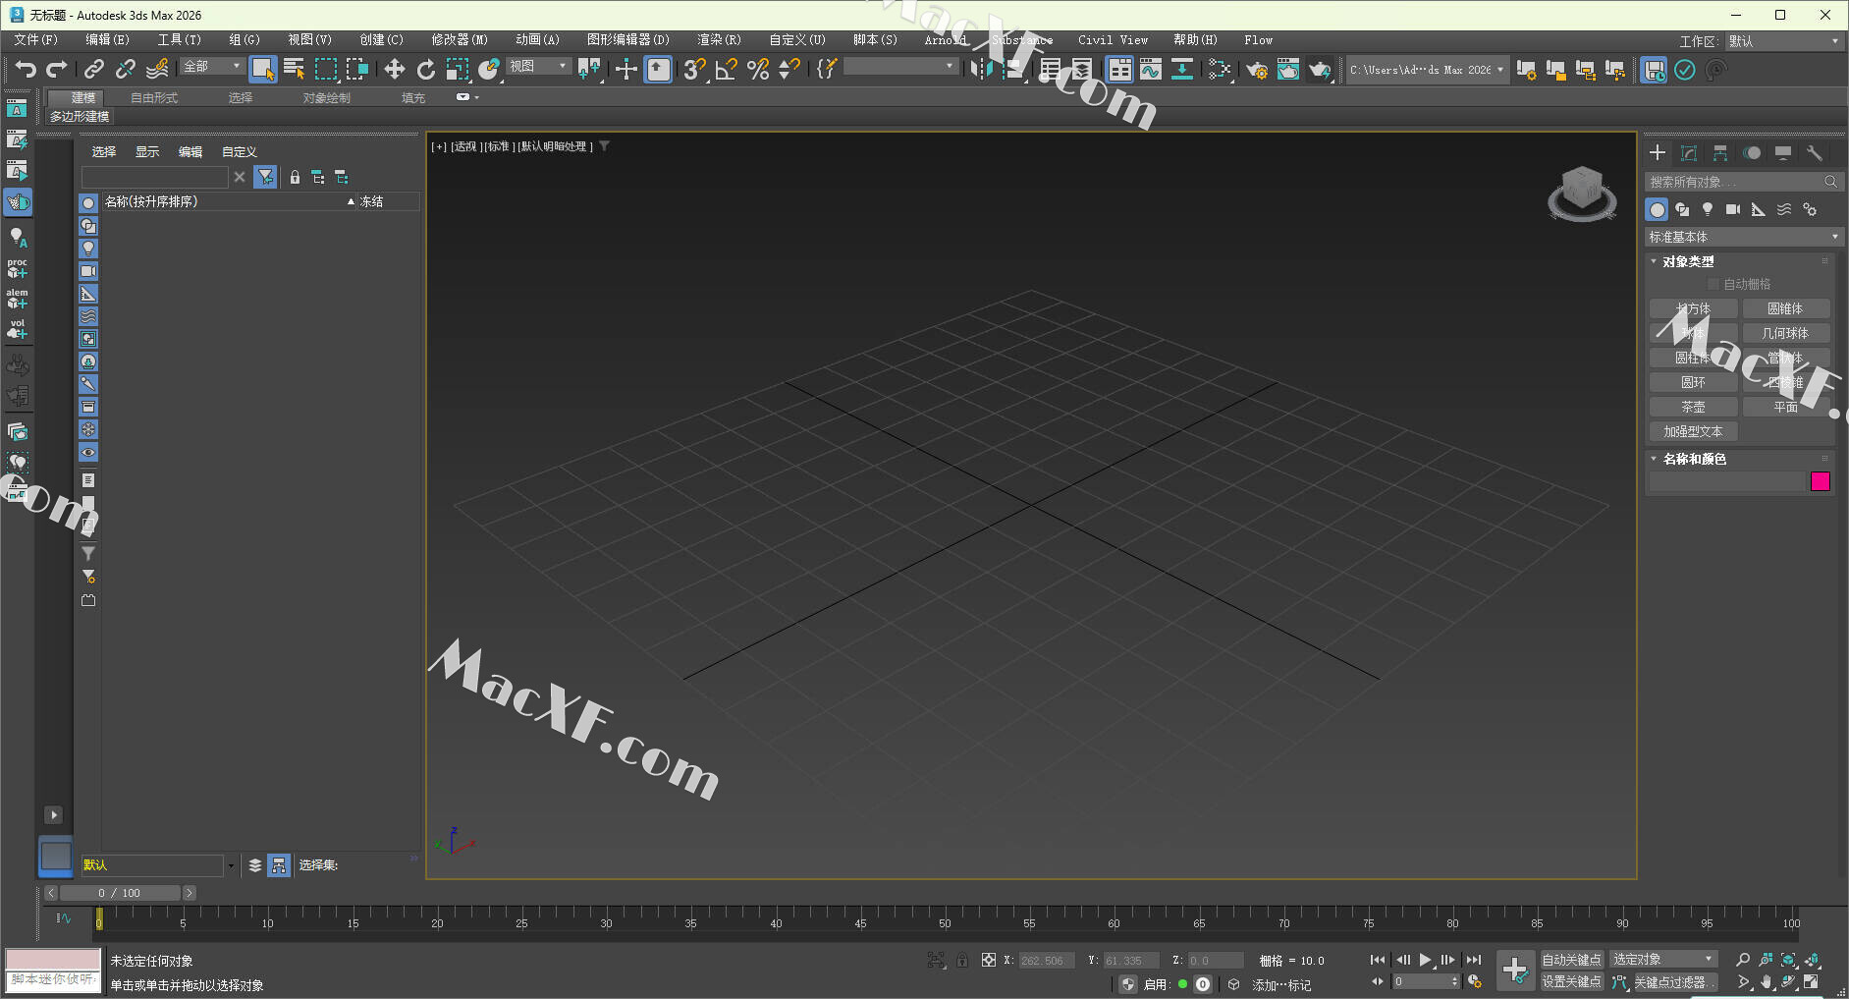Screen dimensions: 1849x999
Task: Open Select by Name dialog
Action: (x=294, y=69)
